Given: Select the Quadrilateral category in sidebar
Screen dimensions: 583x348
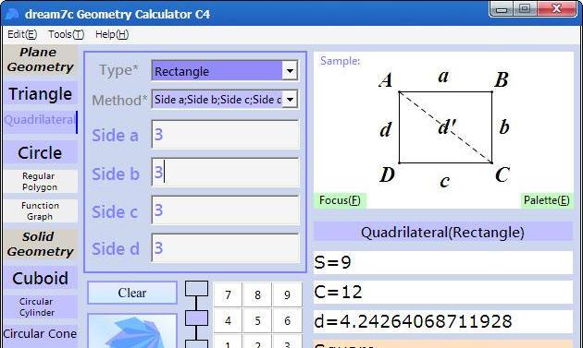Looking at the screenshot, I should coord(41,121).
